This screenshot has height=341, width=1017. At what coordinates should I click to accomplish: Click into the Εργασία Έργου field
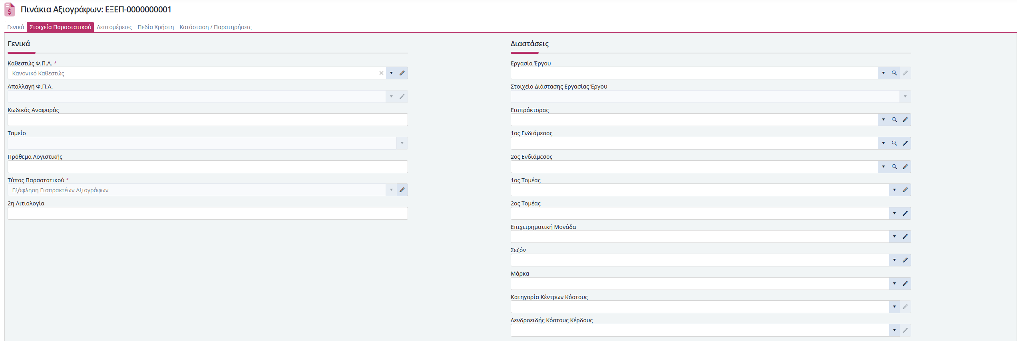coord(694,73)
